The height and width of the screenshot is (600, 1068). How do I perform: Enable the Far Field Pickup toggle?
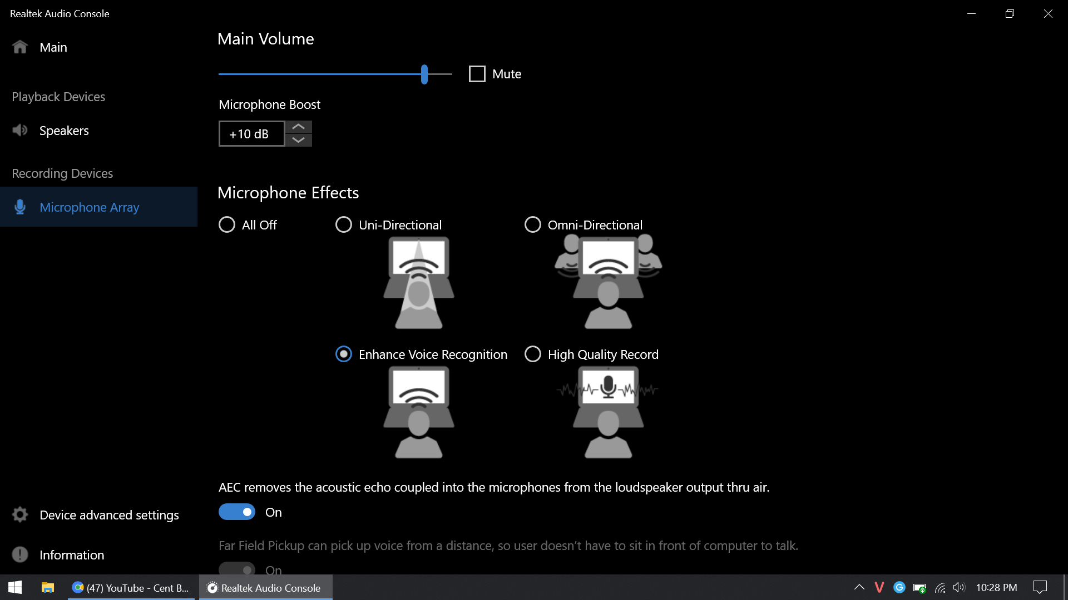click(237, 570)
